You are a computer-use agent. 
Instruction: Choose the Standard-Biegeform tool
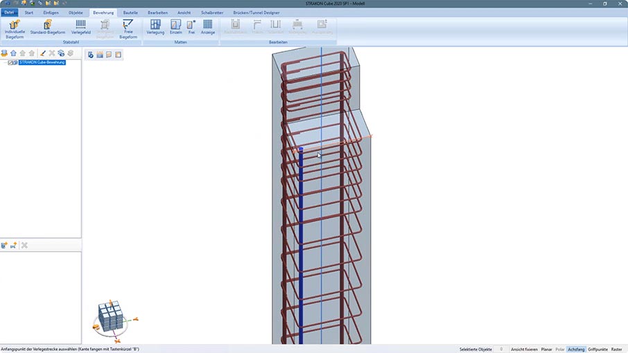coord(48,27)
